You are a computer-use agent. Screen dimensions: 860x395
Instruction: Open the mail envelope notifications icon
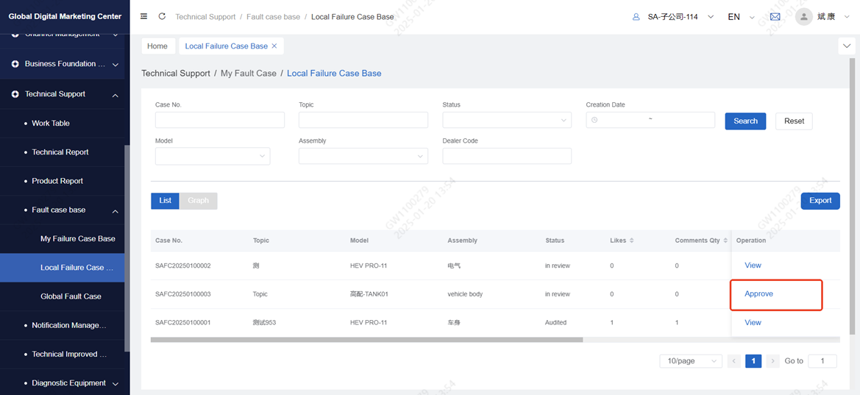coord(775,17)
